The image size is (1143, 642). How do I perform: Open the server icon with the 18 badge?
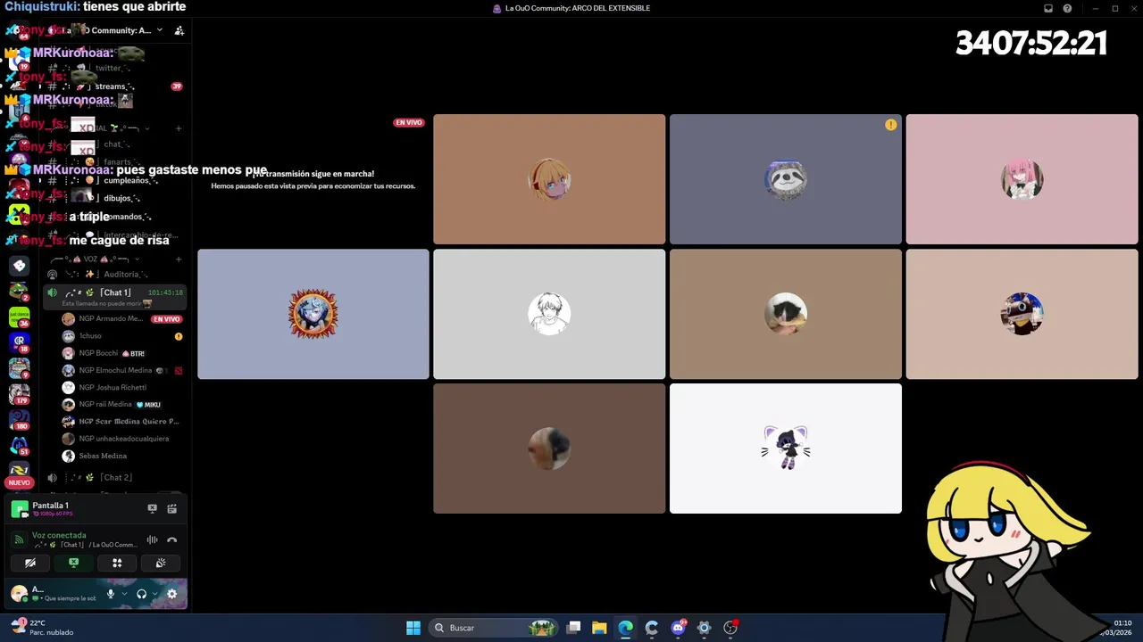19,342
